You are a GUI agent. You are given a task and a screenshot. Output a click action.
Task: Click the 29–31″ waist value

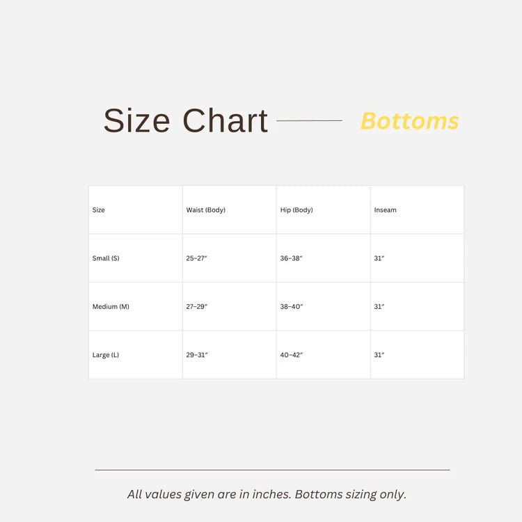coord(197,354)
